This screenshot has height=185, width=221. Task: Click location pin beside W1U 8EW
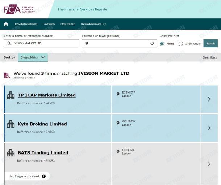pos(118,123)
